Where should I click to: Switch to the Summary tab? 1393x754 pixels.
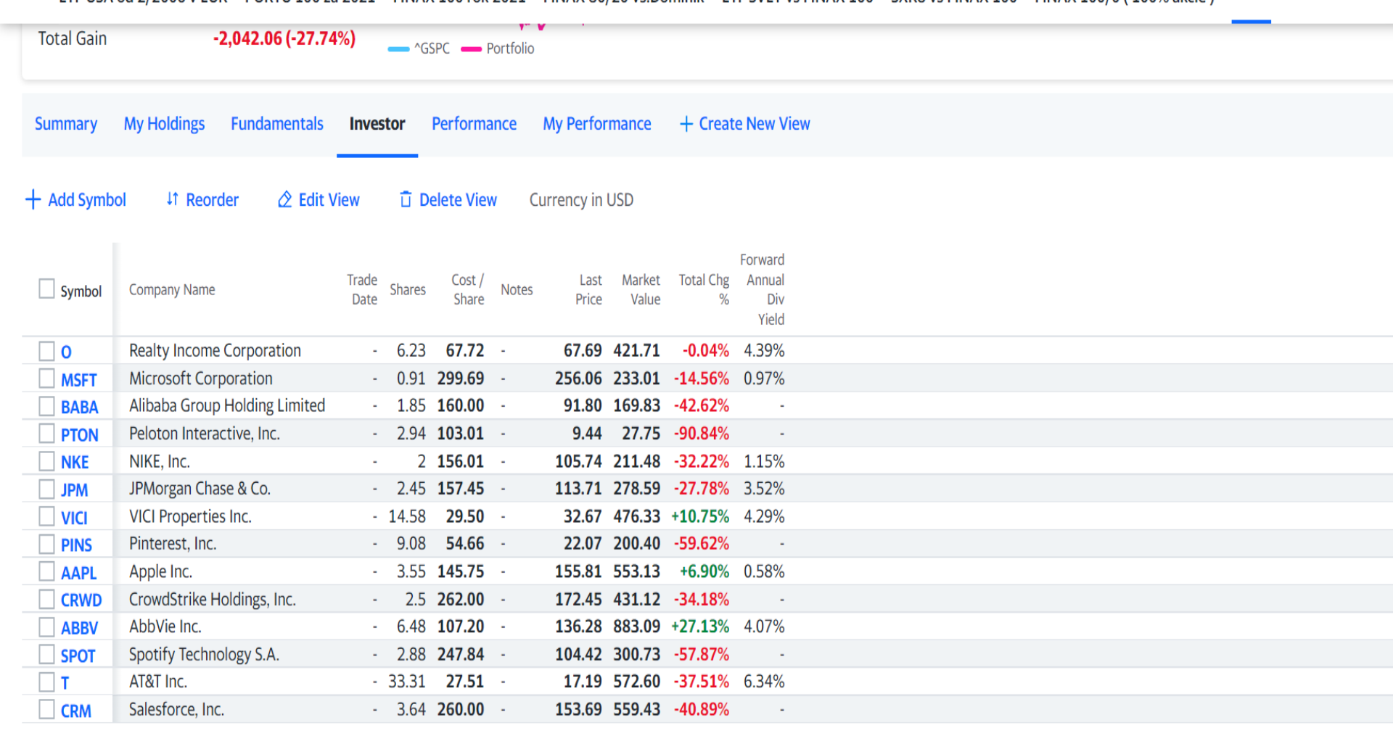[66, 124]
